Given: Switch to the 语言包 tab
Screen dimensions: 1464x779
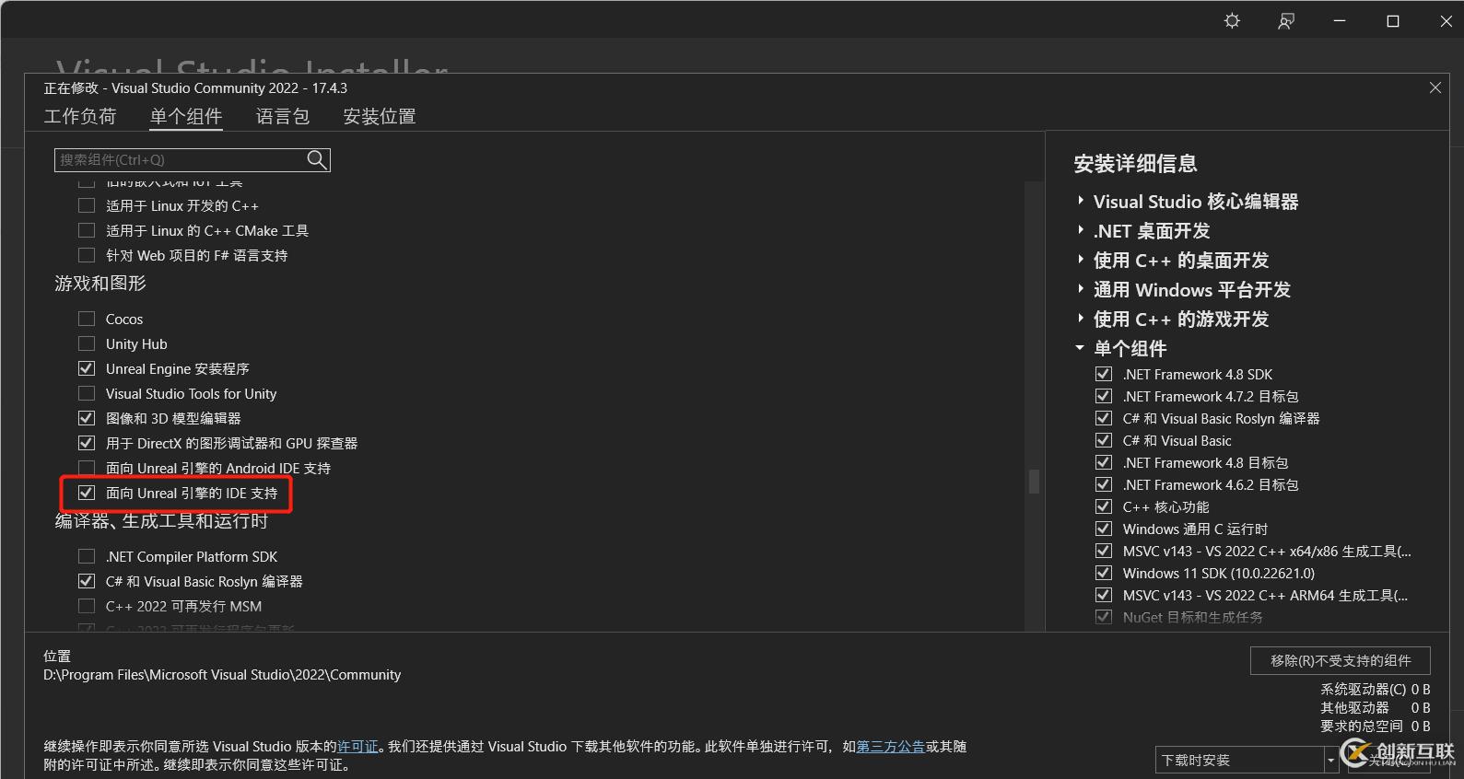Looking at the screenshot, I should click(283, 116).
